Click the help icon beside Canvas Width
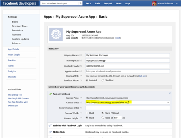Viewport: 181px width, 138px height. [x=81, y=113]
